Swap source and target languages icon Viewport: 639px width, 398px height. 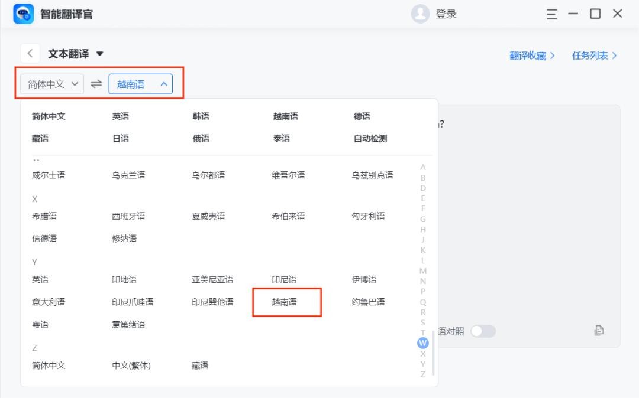tap(96, 84)
